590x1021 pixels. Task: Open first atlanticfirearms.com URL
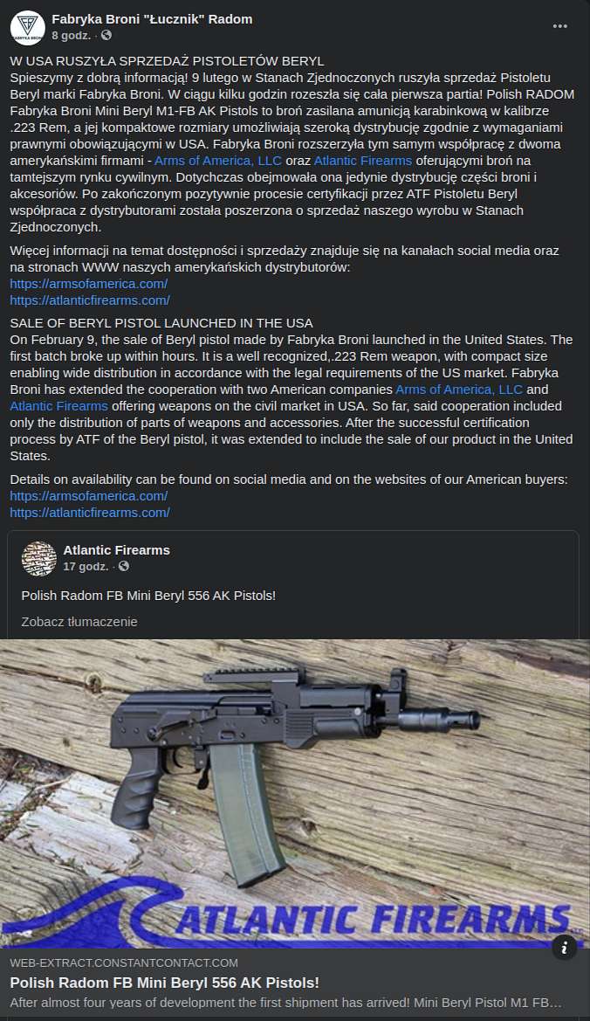tap(90, 300)
